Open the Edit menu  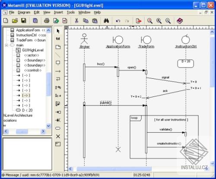pos(37,13)
